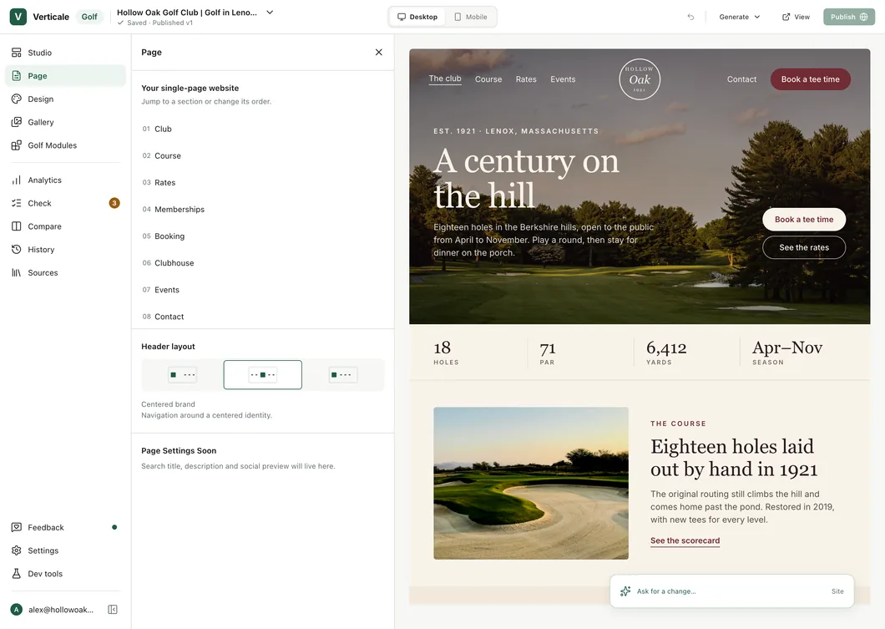Open the Golf Modules blocks icon
The width and height of the screenshot is (885, 629).
tap(17, 145)
